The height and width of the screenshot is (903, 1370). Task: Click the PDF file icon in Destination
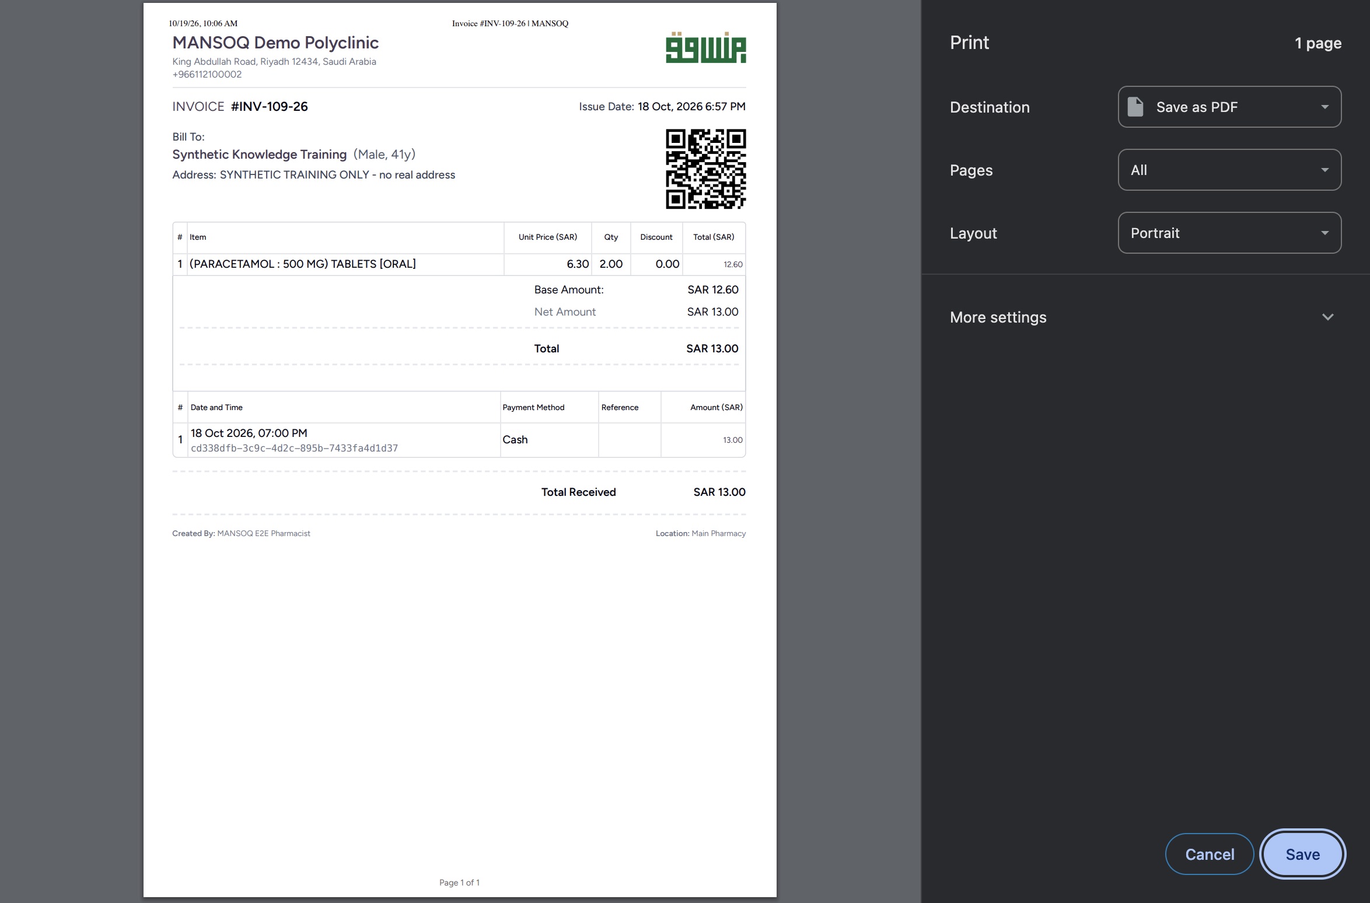pyautogui.click(x=1135, y=107)
